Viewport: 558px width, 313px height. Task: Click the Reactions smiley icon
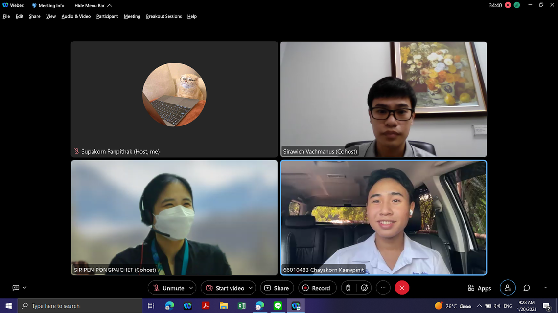[364, 288]
